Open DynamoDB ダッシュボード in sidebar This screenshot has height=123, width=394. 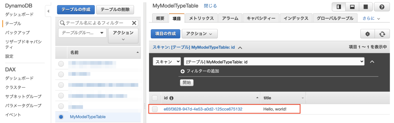pyautogui.click(x=19, y=14)
